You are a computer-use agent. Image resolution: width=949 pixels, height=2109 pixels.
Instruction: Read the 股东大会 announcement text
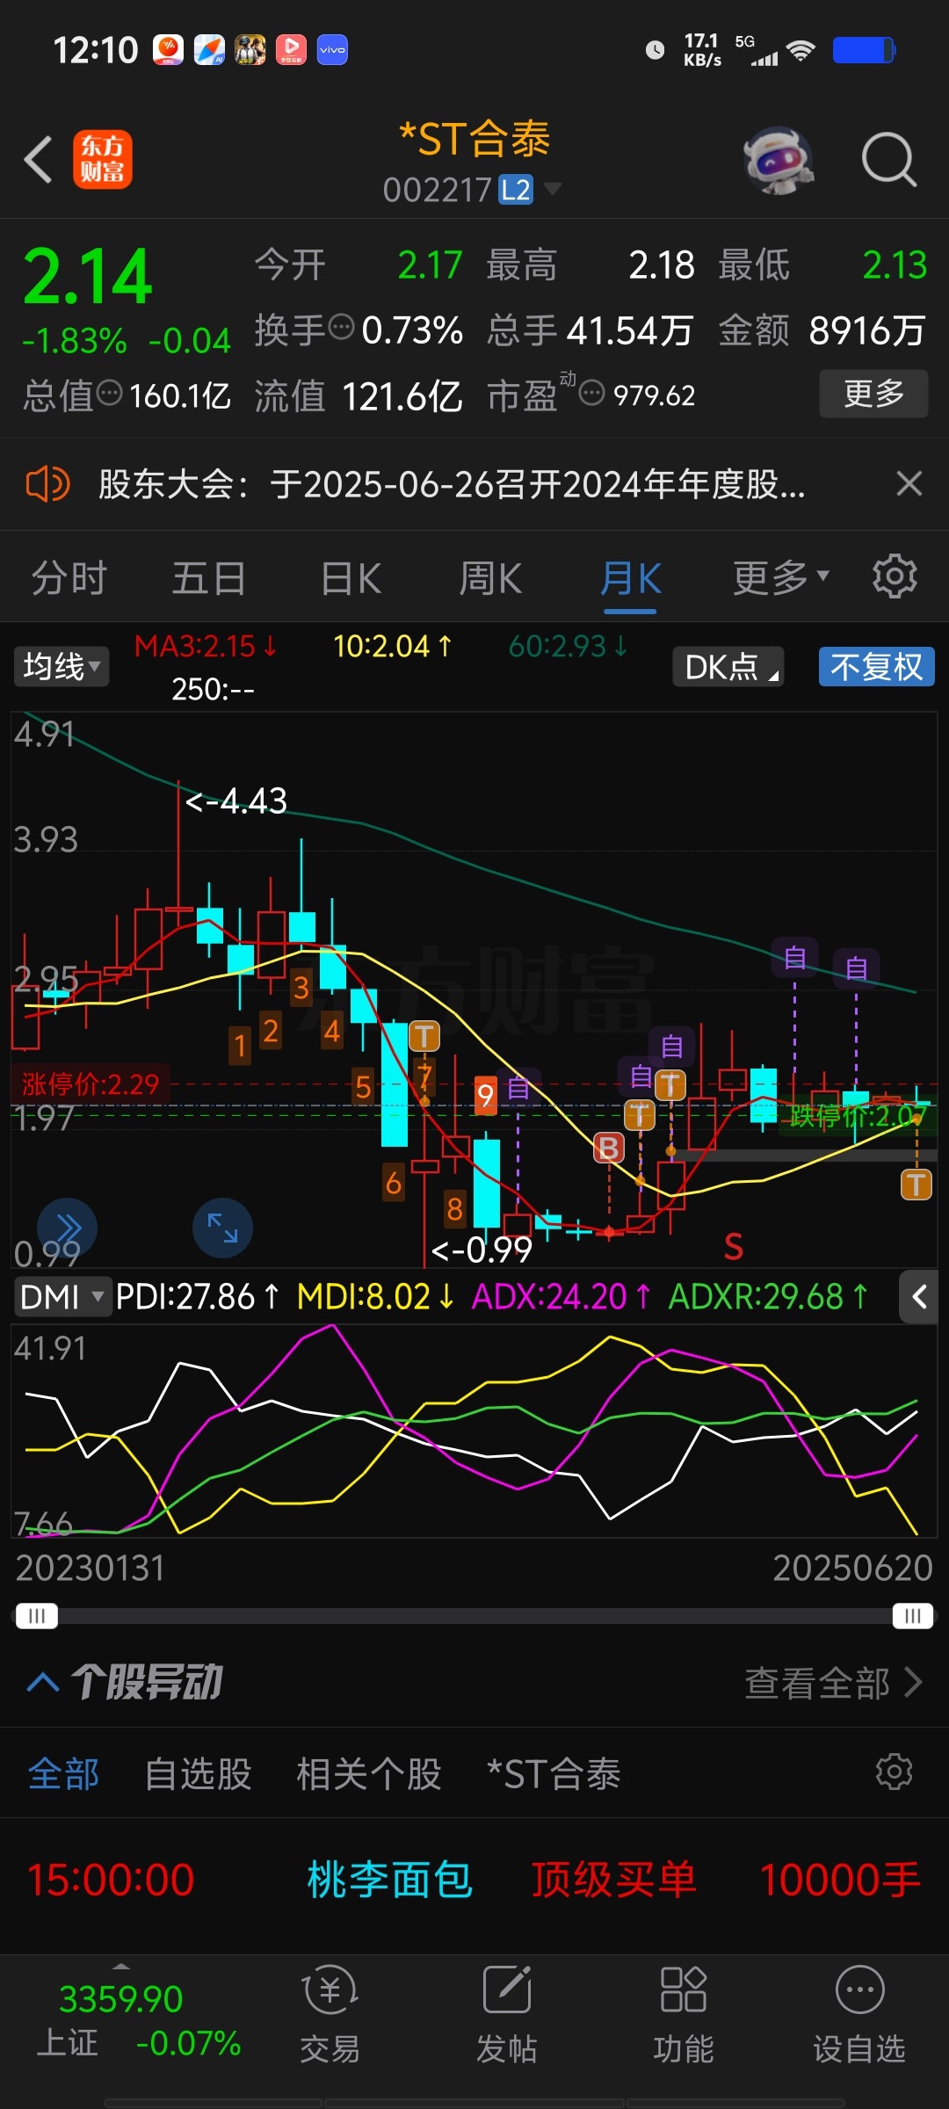pos(452,484)
